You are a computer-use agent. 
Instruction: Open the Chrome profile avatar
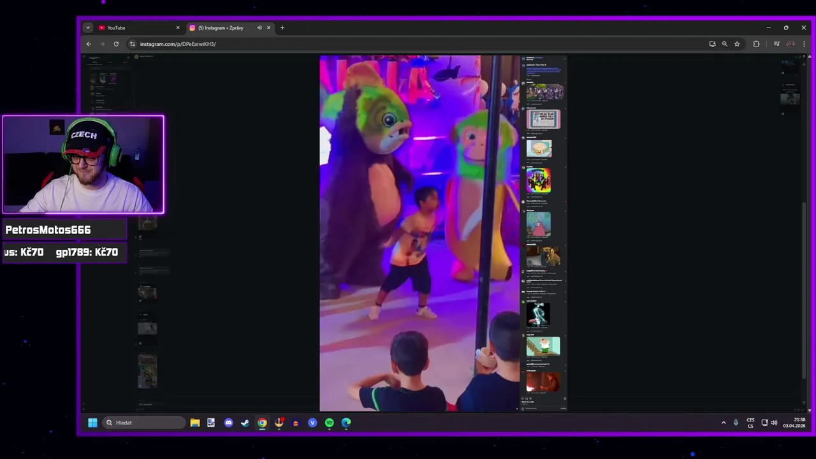click(x=790, y=44)
